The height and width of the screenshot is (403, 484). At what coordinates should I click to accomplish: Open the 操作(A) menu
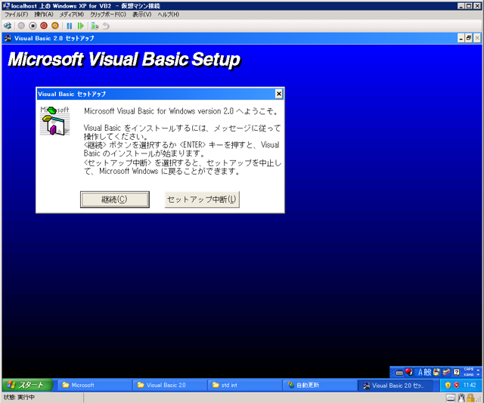[x=44, y=14]
